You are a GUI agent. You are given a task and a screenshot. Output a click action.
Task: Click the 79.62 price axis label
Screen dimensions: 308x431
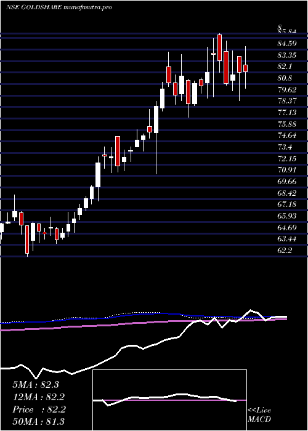tap(287, 90)
